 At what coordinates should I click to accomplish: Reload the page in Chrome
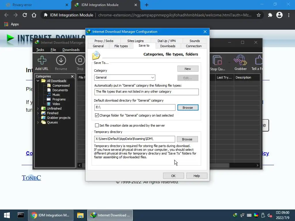point(25,15)
